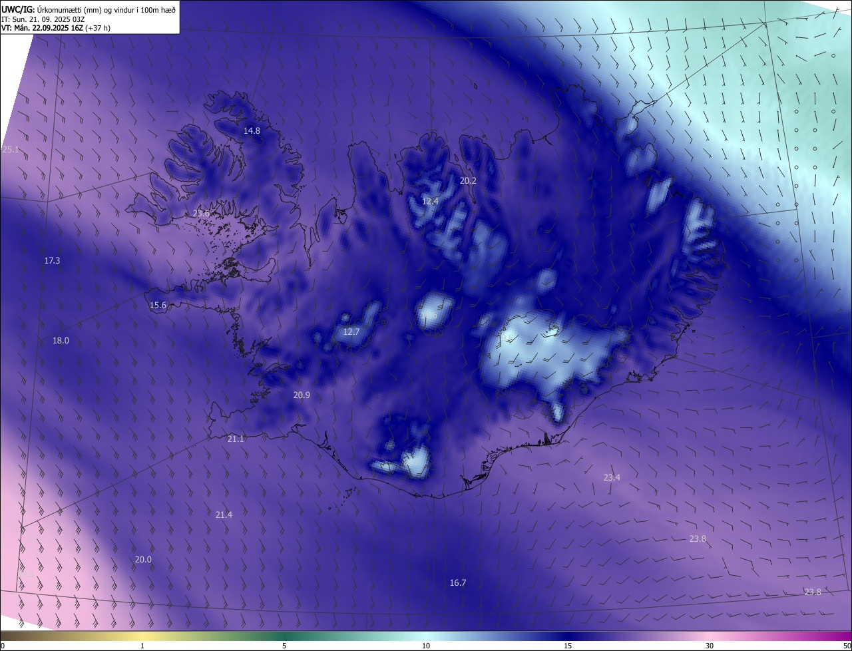The width and height of the screenshot is (852, 651).
Task: Click the '(+37 h)' forecast offset
Action: (98, 28)
